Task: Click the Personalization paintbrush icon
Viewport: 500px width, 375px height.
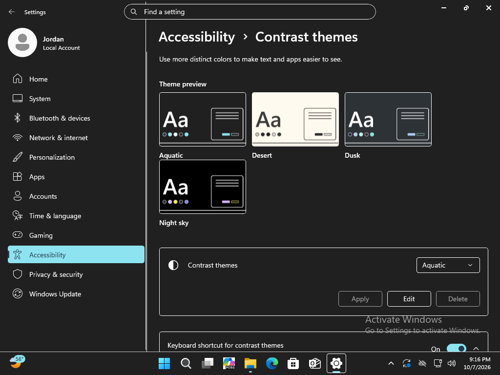Action: click(x=18, y=157)
